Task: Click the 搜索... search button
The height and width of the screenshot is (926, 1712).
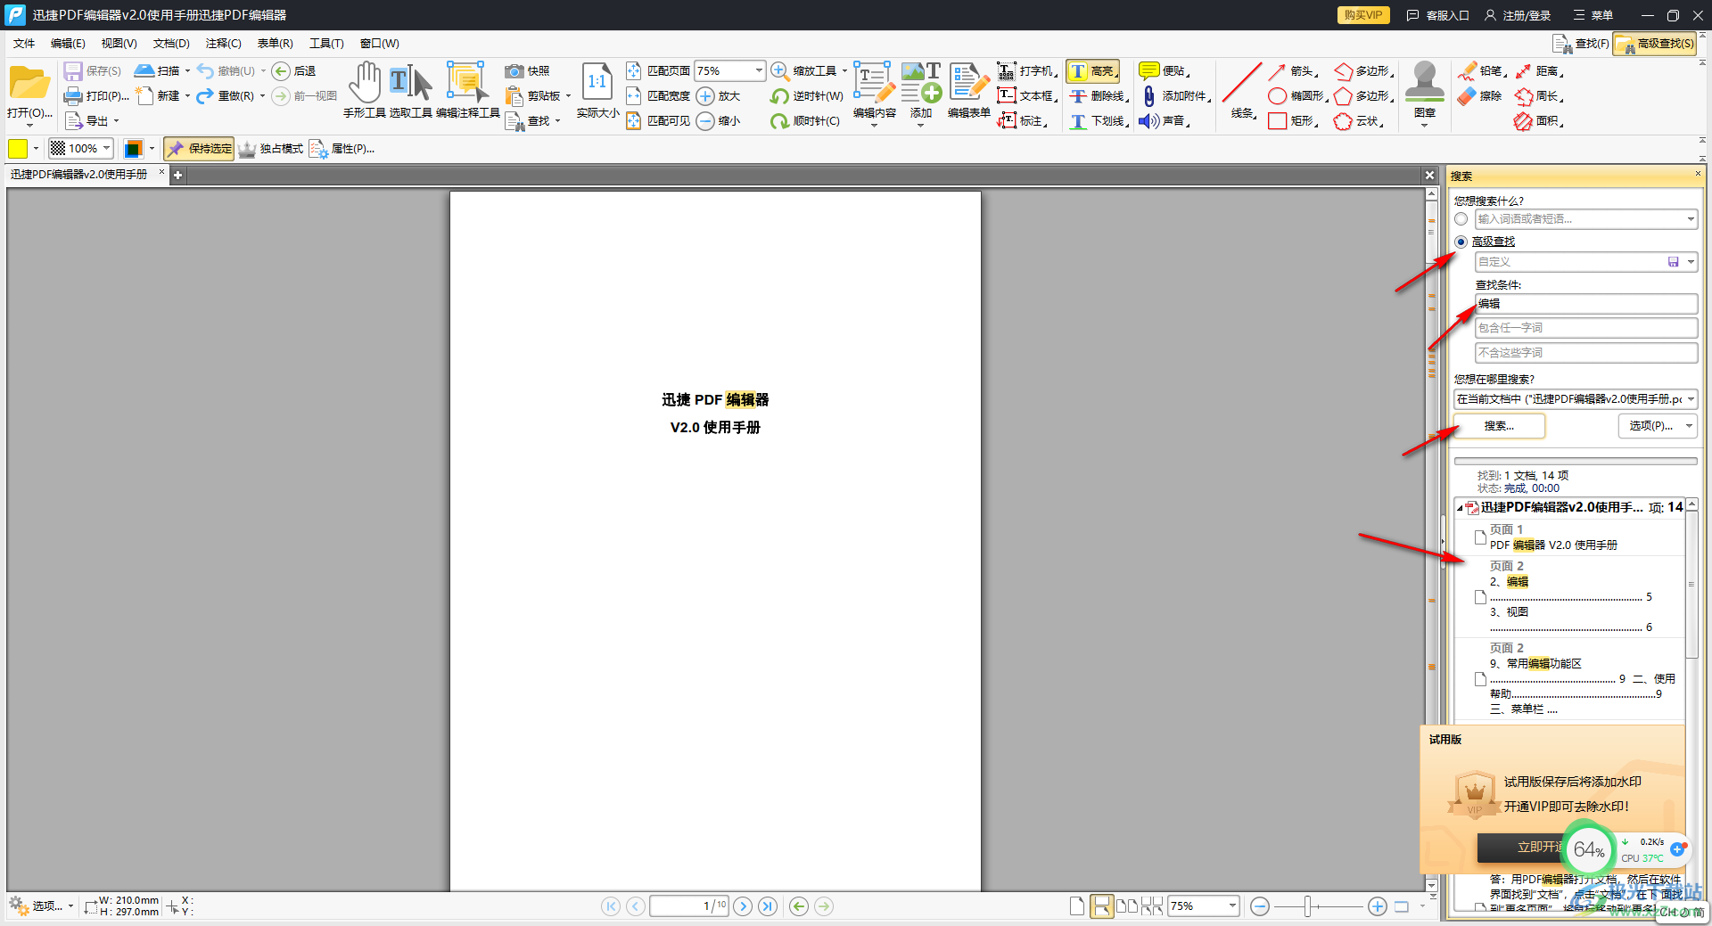Action: (1499, 426)
